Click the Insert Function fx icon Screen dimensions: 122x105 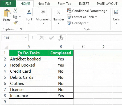61,38
